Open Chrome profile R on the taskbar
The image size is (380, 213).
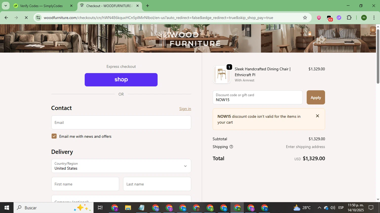(224, 208)
